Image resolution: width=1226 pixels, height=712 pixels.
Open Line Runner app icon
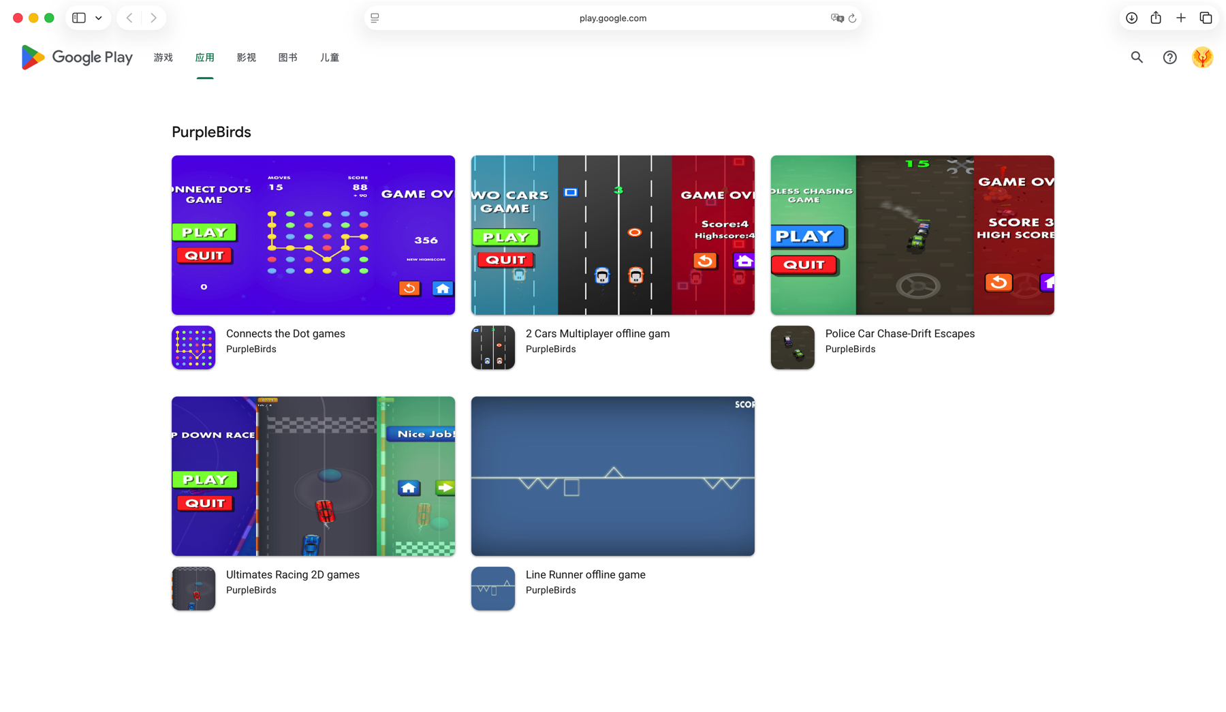(493, 589)
